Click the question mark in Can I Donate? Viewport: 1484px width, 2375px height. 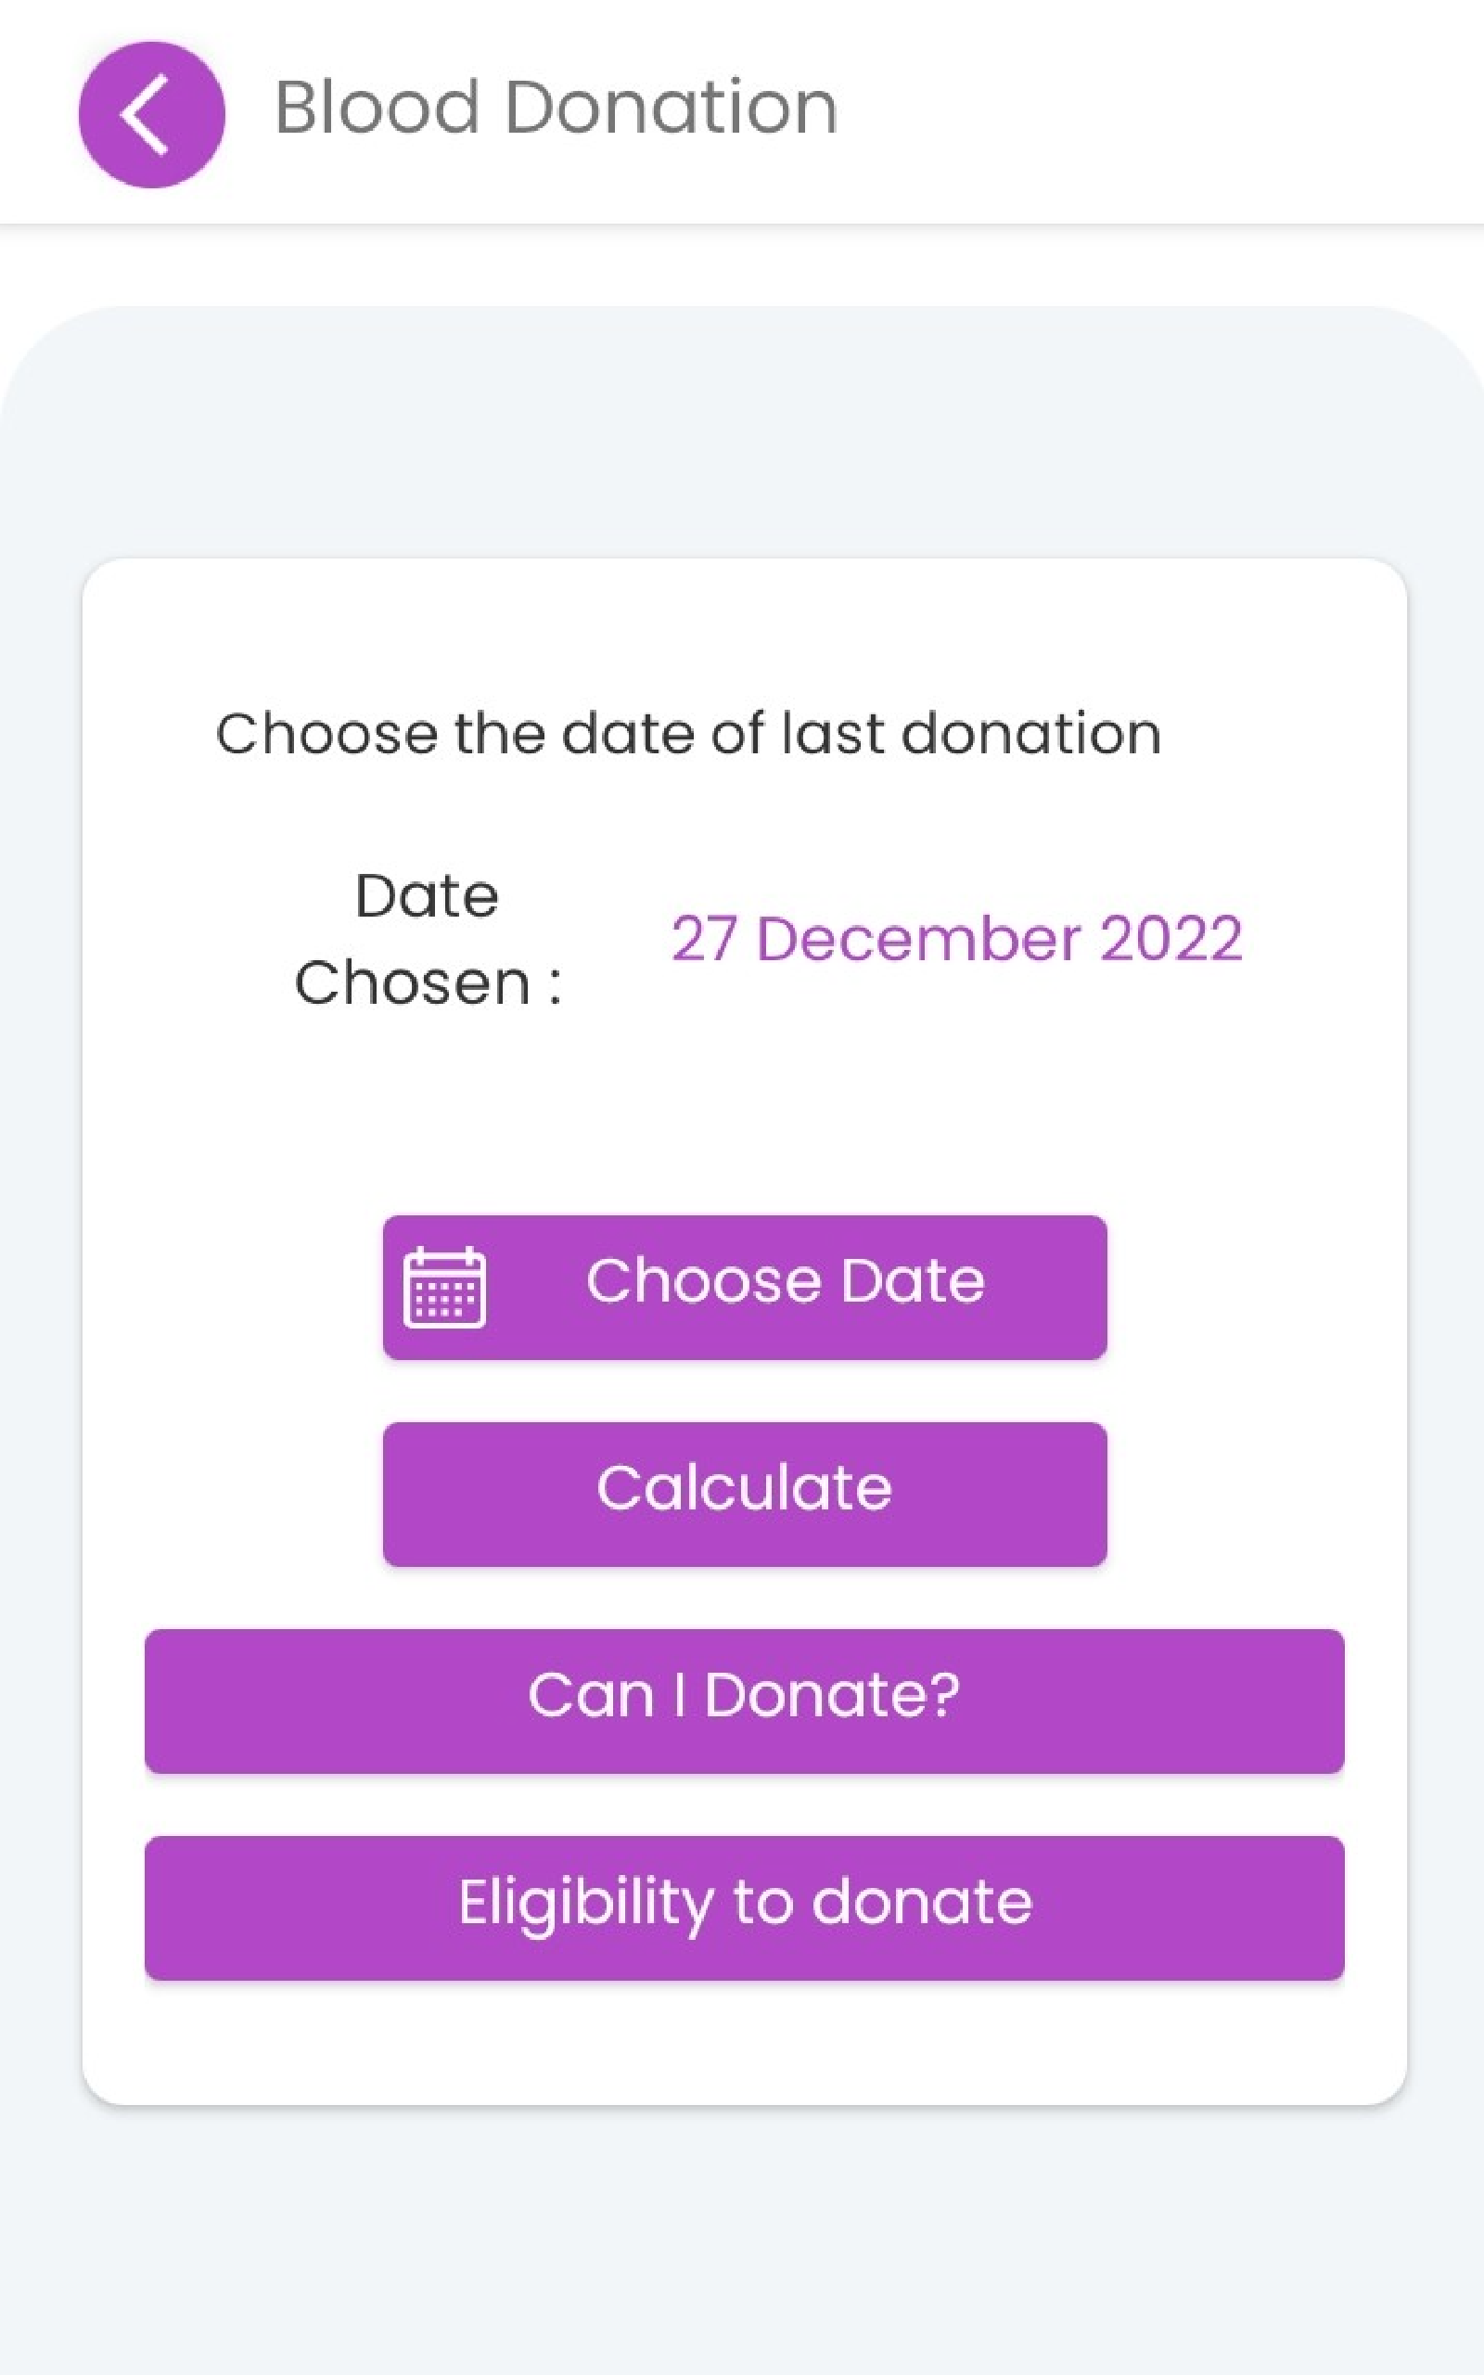[x=942, y=1695]
